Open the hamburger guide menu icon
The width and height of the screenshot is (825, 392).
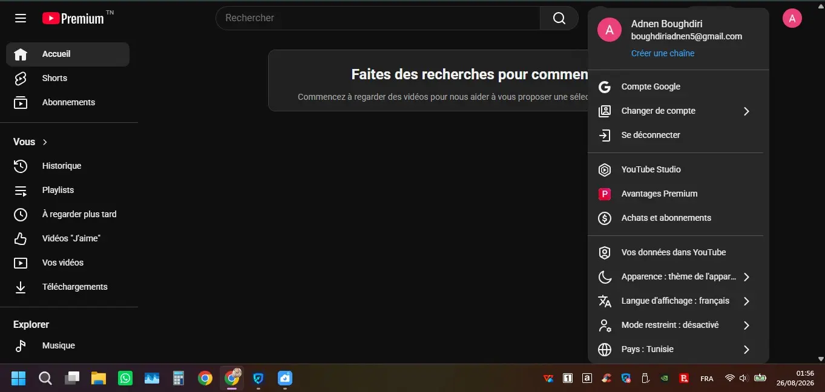21,18
